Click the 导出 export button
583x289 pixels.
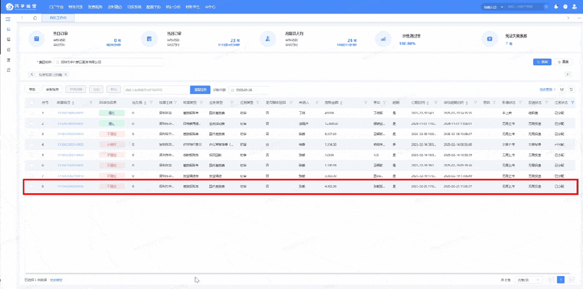[x=32, y=90]
